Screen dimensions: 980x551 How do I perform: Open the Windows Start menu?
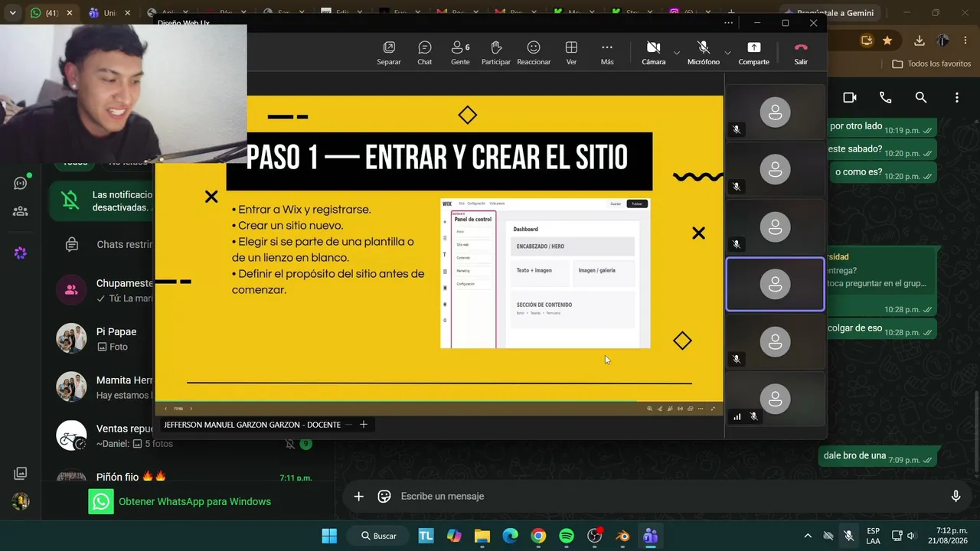point(329,536)
